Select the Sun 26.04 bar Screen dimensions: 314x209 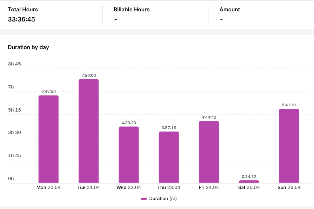tap(289, 146)
